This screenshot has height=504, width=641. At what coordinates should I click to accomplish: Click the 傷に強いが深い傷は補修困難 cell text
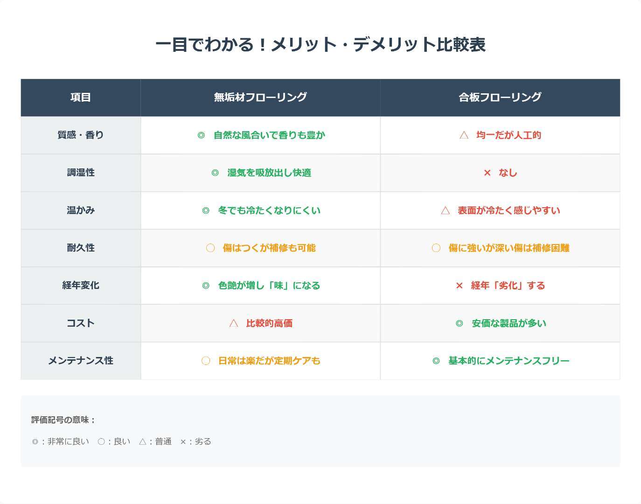(x=509, y=248)
